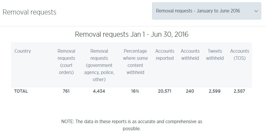Select the 16% content withheld value
Viewport: 266px width, 135px height.
pyautogui.click(x=135, y=91)
